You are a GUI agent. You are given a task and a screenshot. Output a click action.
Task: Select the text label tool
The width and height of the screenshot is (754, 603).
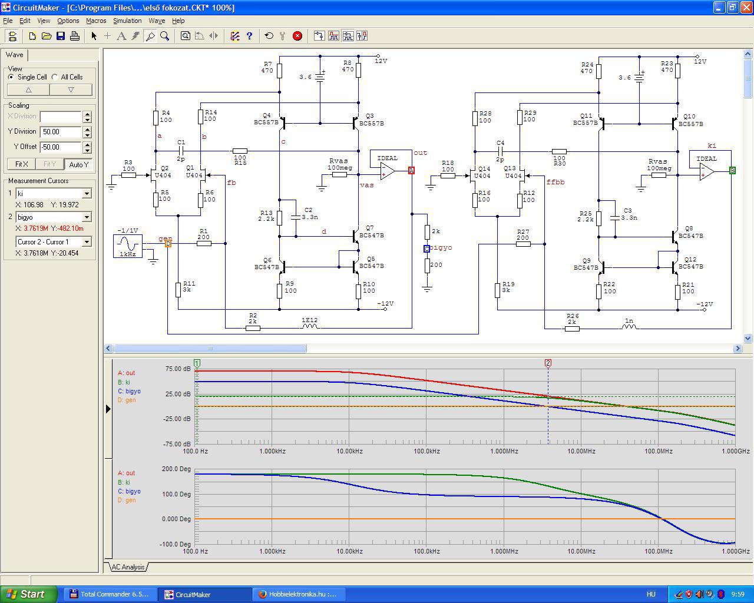[x=121, y=36]
